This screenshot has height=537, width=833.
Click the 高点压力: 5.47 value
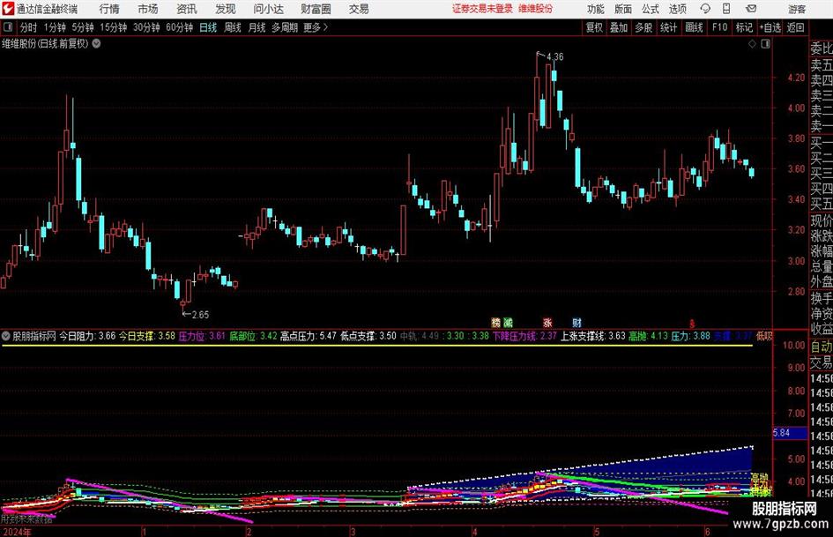pos(309,336)
